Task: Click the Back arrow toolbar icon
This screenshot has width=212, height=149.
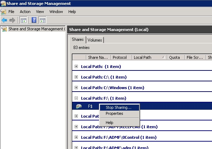Action: [x=4, y=20]
